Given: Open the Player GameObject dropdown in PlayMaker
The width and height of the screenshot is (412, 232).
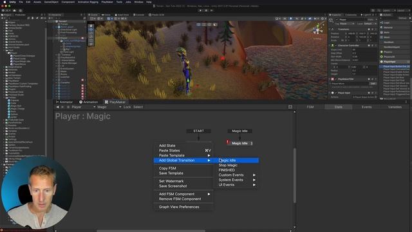Looking at the screenshot, I should (x=83, y=107).
